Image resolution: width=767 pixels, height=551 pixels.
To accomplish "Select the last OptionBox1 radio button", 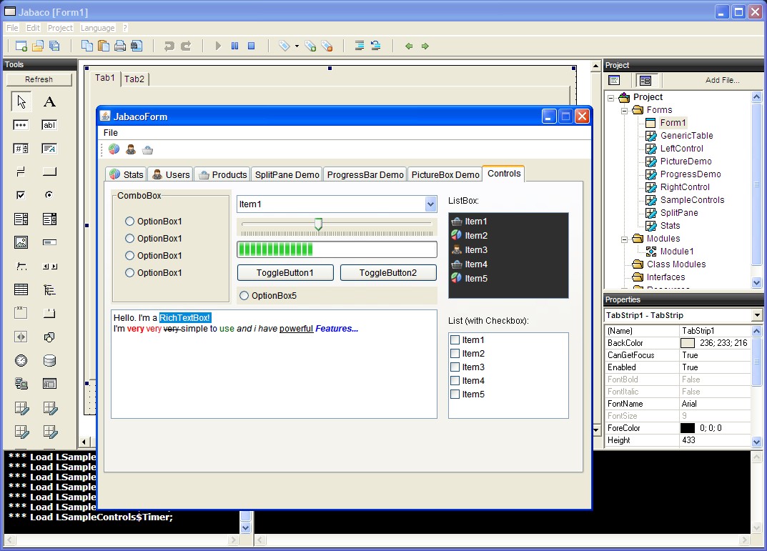I will 129,272.
